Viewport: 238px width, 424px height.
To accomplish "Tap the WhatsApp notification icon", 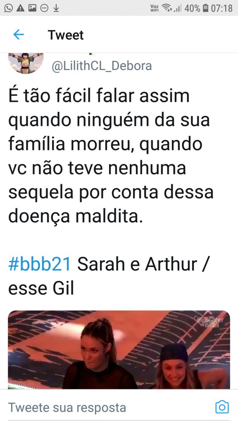I will [8, 8].
